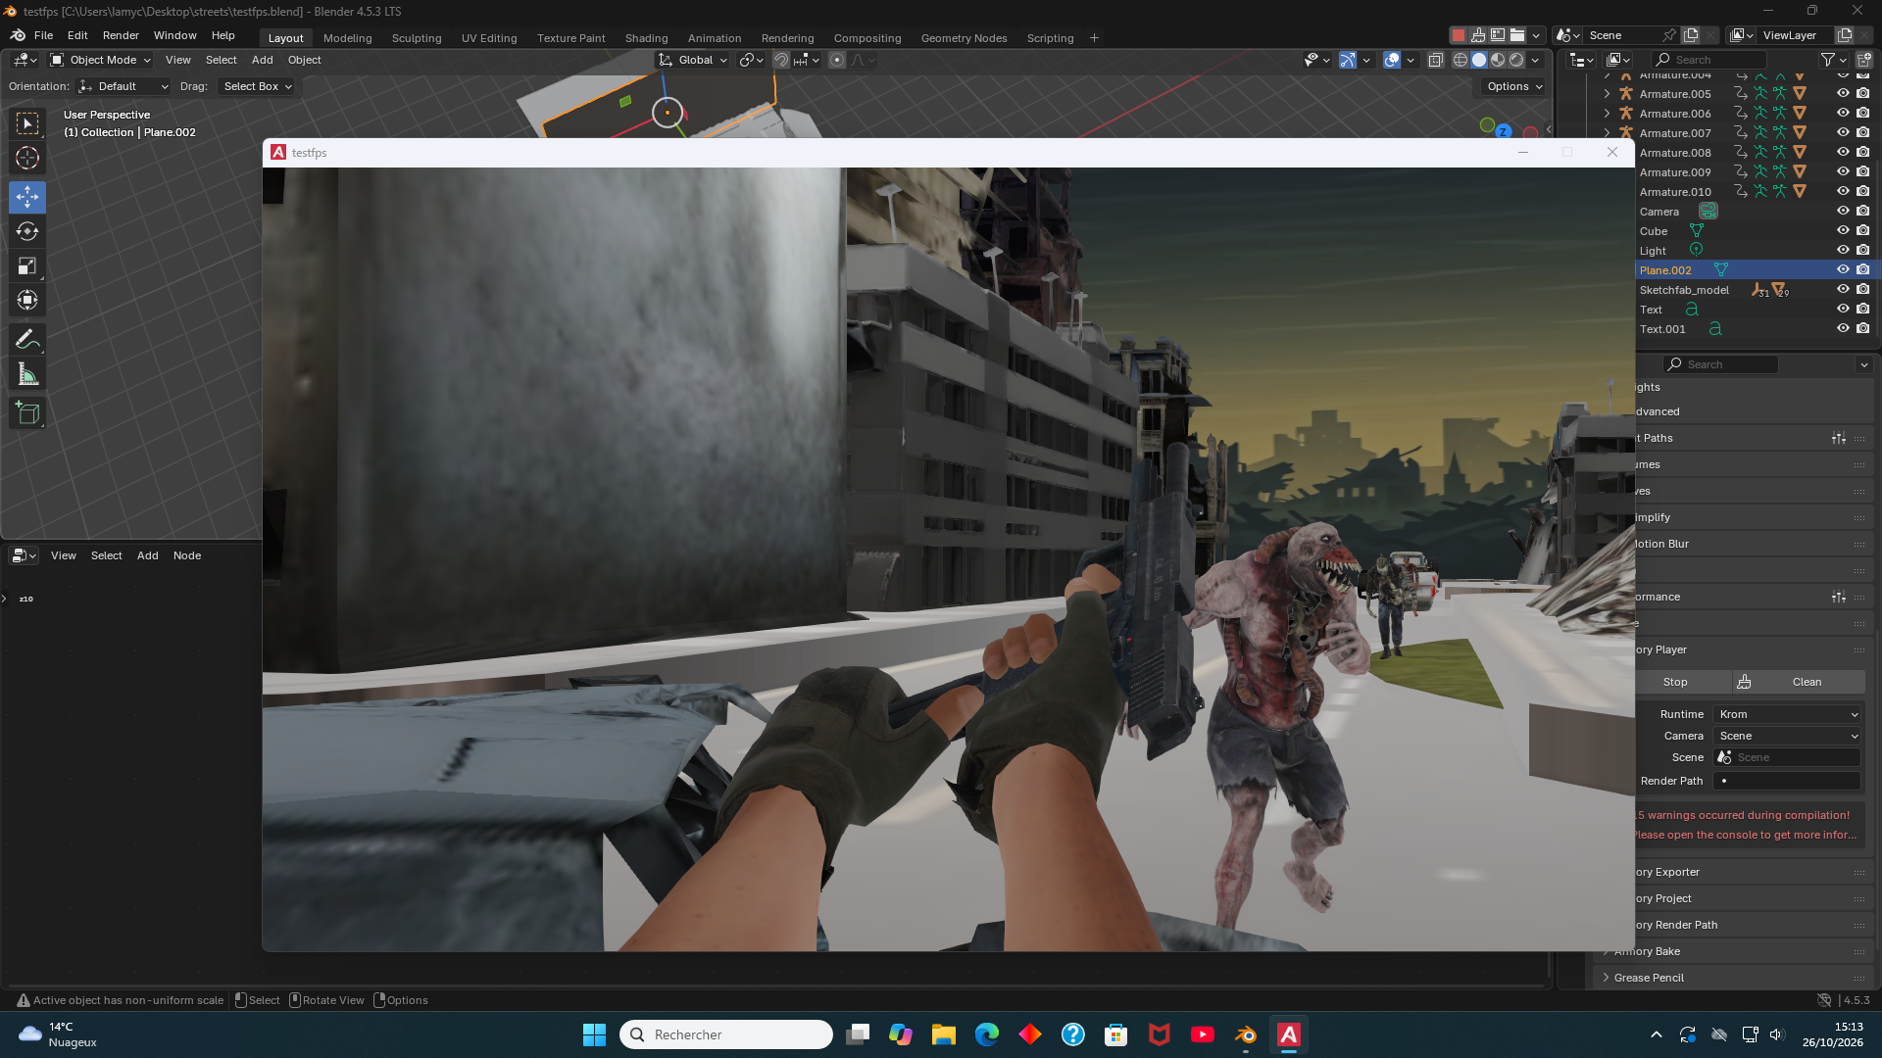Toggle snapping magnet in viewport header
1882x1058 pixels.
point(781,60)
